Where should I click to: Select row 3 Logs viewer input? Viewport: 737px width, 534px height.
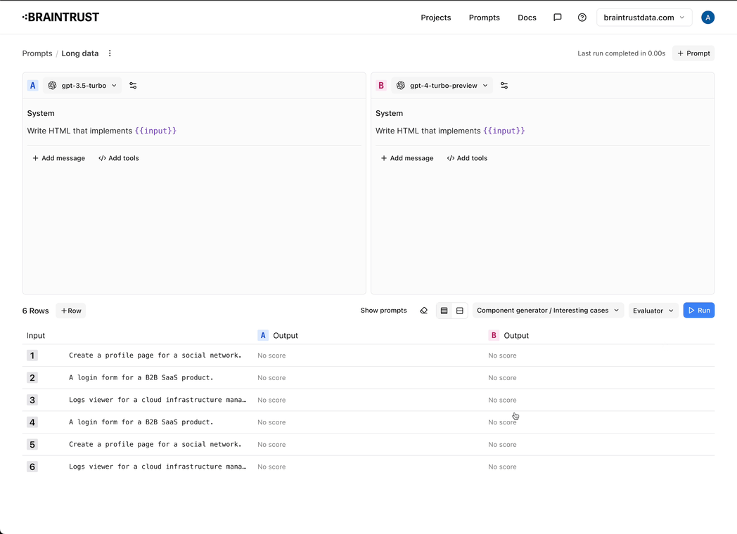point(158,400)
